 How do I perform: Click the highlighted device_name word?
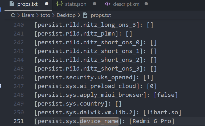[x=99, y=121]
